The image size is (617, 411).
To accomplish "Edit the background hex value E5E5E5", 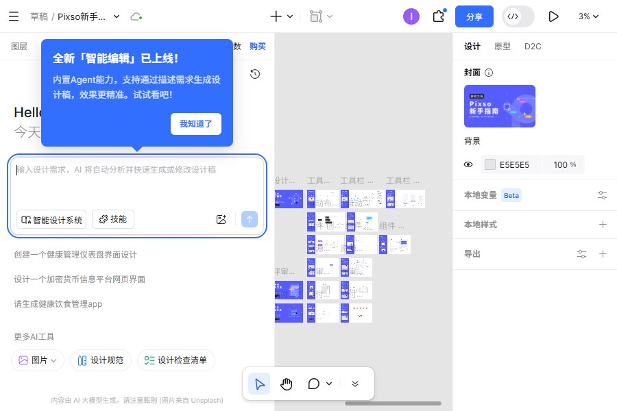I will click(514, 165).
